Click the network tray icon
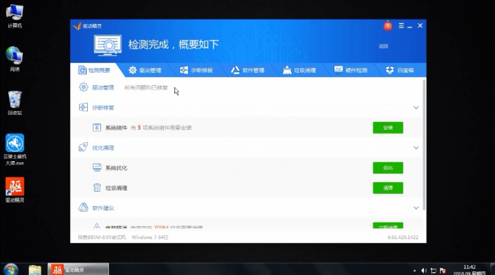This screenshot has width=495, height=275. pos(434,271)
